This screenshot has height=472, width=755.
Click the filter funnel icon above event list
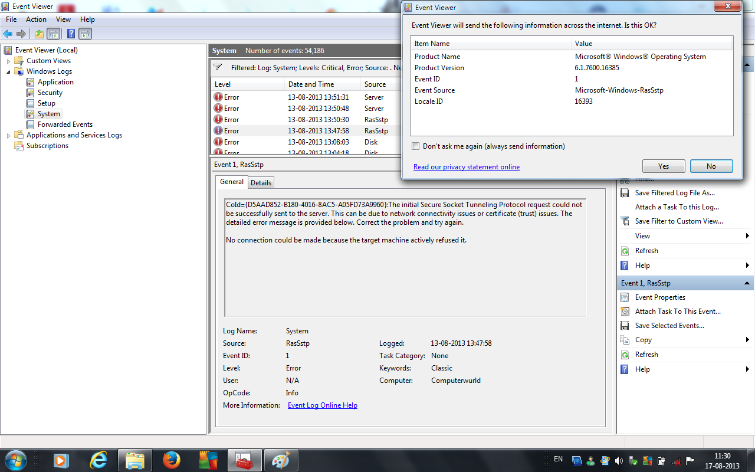coord(217,67)
